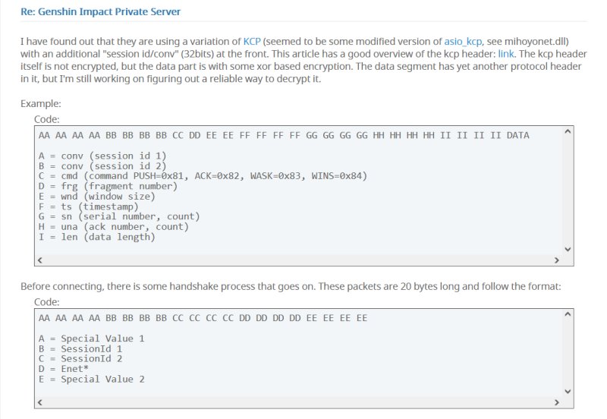This screenshot has height=419, width=607.
Task: Click the Re: Genshin Impact Private Server title
Action: click(100, 11)
